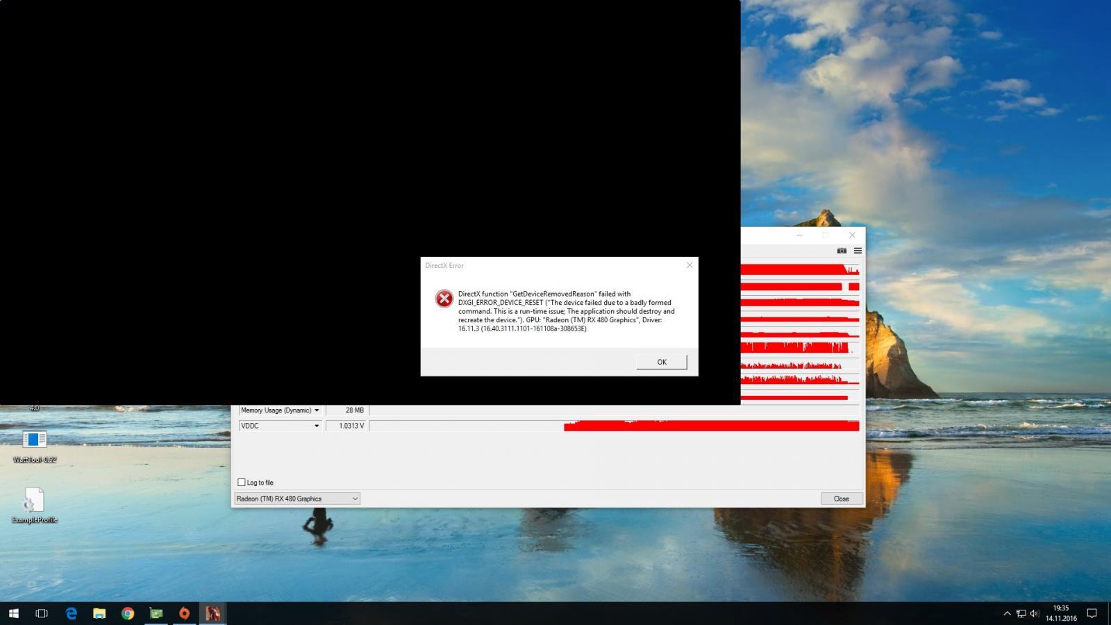Click the red error icon in DirectX dialog

click(x=444, y=299)
